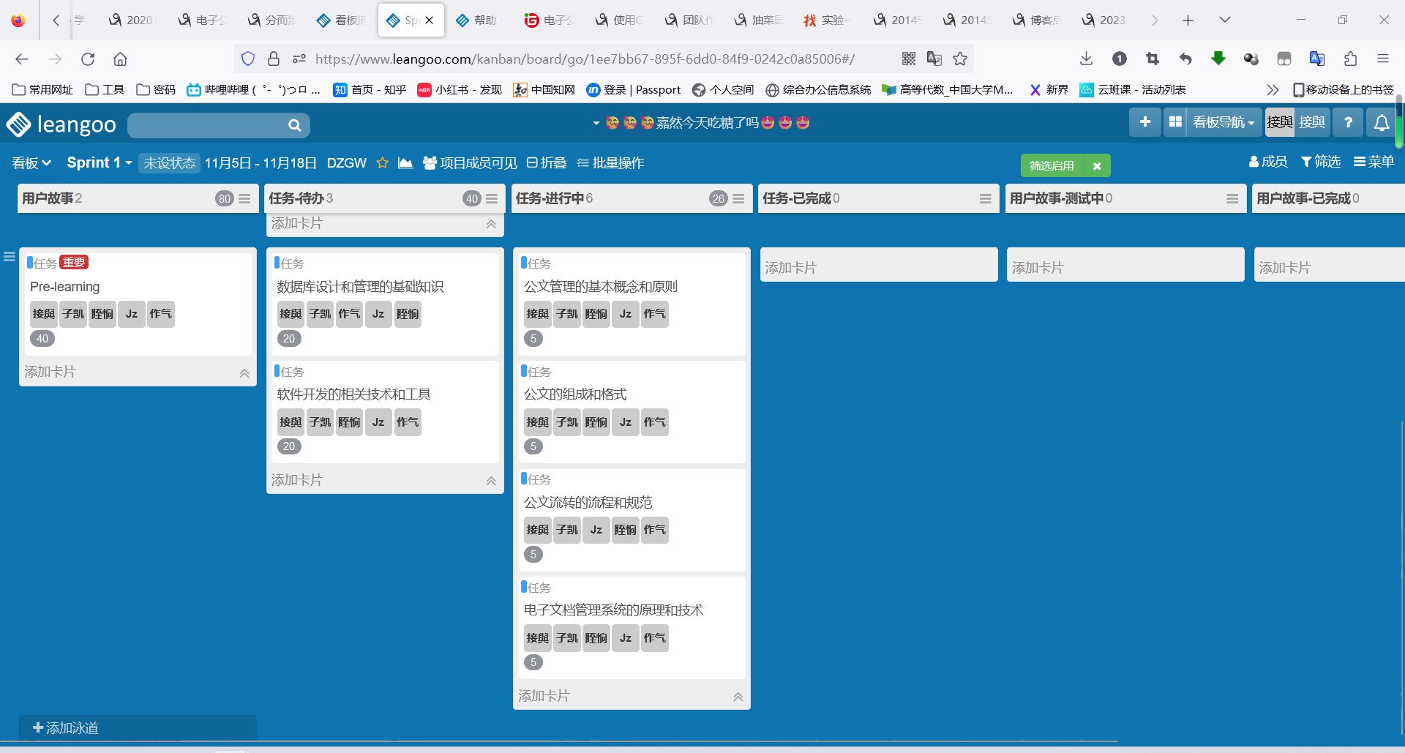The image size is (1405, 753).
Task: Open the board chart statistics icon
Action: pos(405,162)
